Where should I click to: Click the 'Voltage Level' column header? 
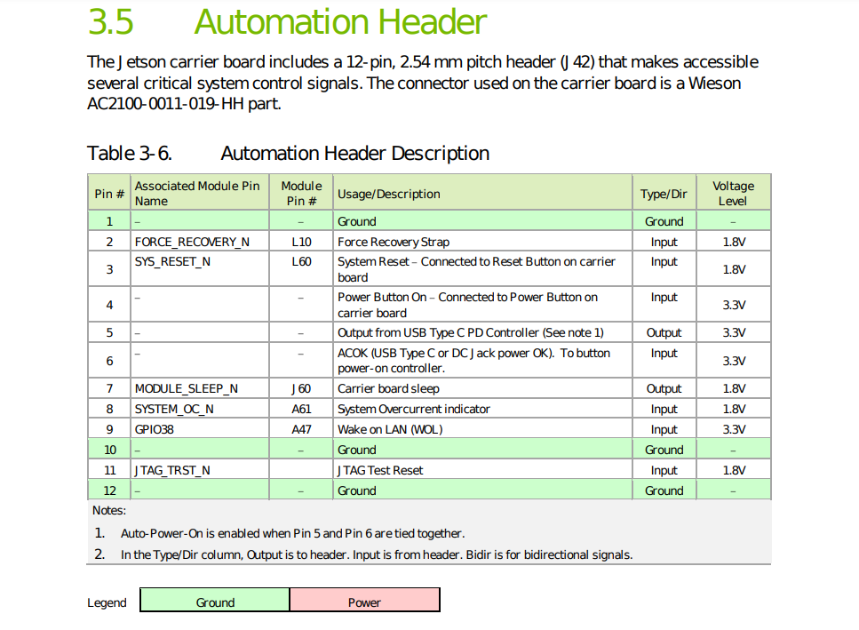(x=733, y=194)
